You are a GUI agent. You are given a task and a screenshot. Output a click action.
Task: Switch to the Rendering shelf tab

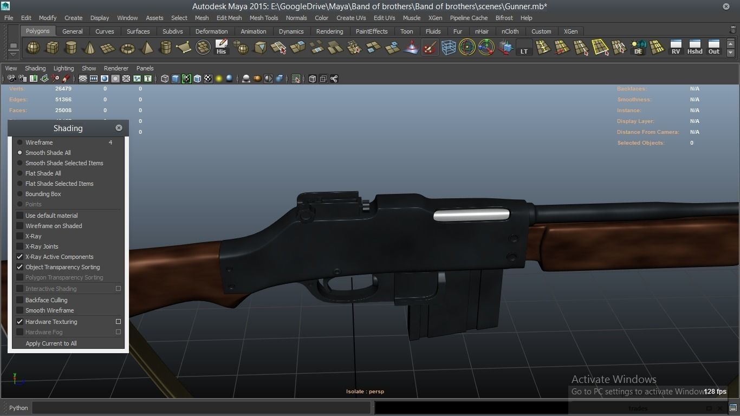click(x=329, y=31)
